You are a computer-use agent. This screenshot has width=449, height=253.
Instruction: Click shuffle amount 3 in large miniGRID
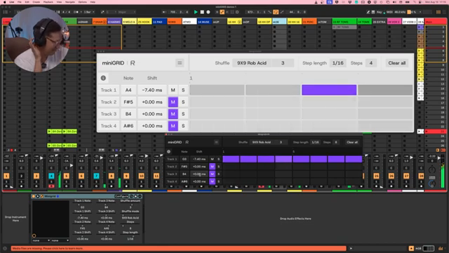283,63
